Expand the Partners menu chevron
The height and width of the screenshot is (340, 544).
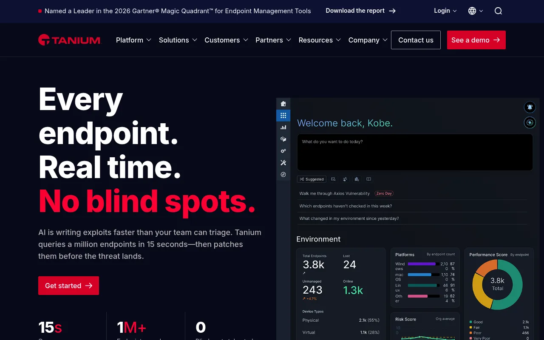point(289,40)
